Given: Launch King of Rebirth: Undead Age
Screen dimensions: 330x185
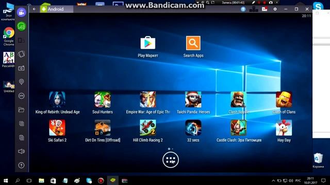Looking at the screenshot, I should 57,100.
